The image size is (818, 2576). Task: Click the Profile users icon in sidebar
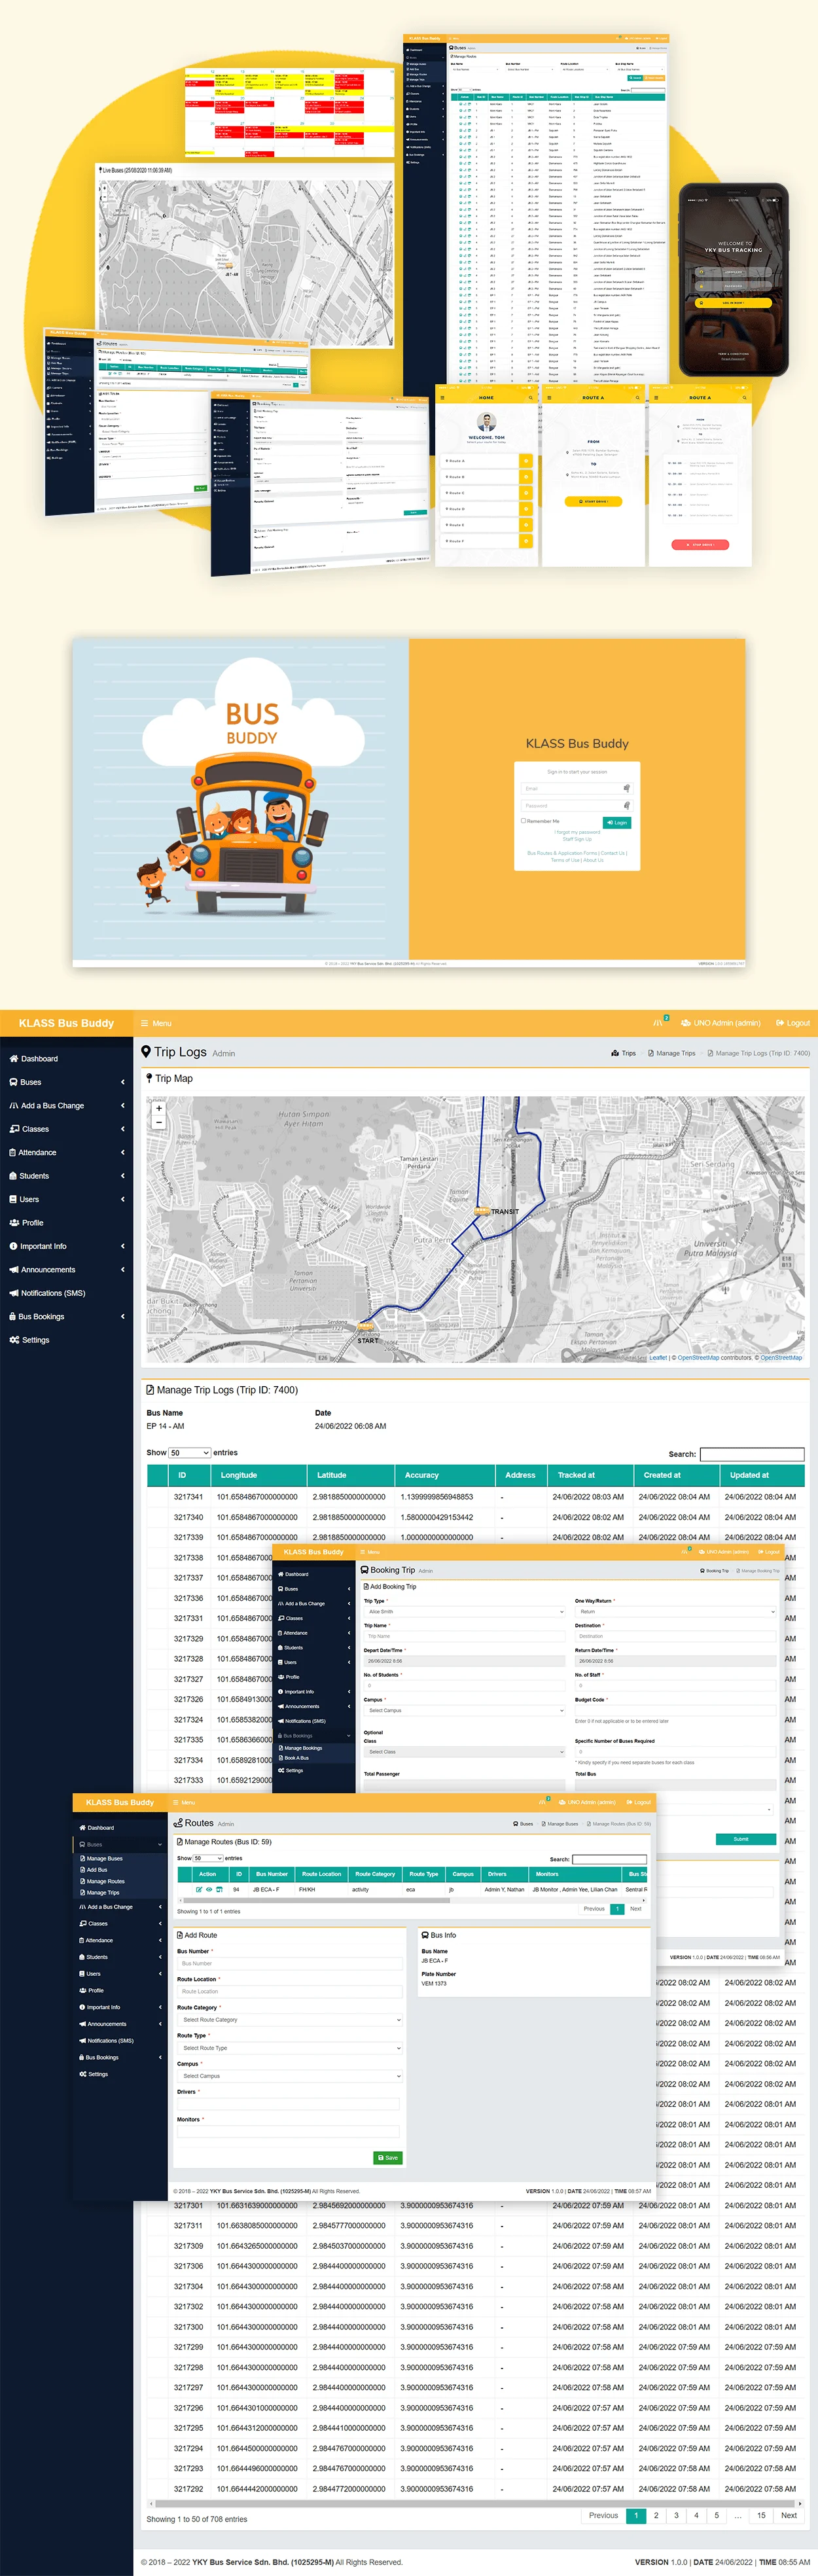[14, 1223]
